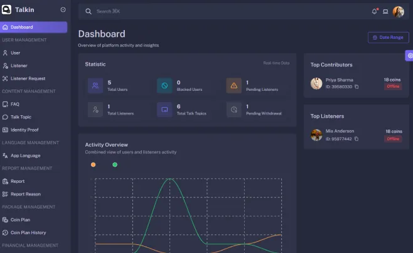This screenshot has height=253, width=413.
Task: Click the Priya Sharma name
Action: click(x=339, y=80)
